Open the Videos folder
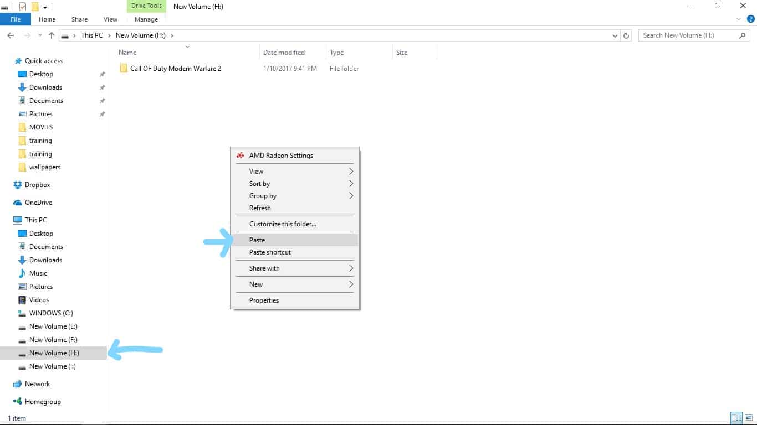Viewport: 757px width, 425px height. [x=39, y=300]
